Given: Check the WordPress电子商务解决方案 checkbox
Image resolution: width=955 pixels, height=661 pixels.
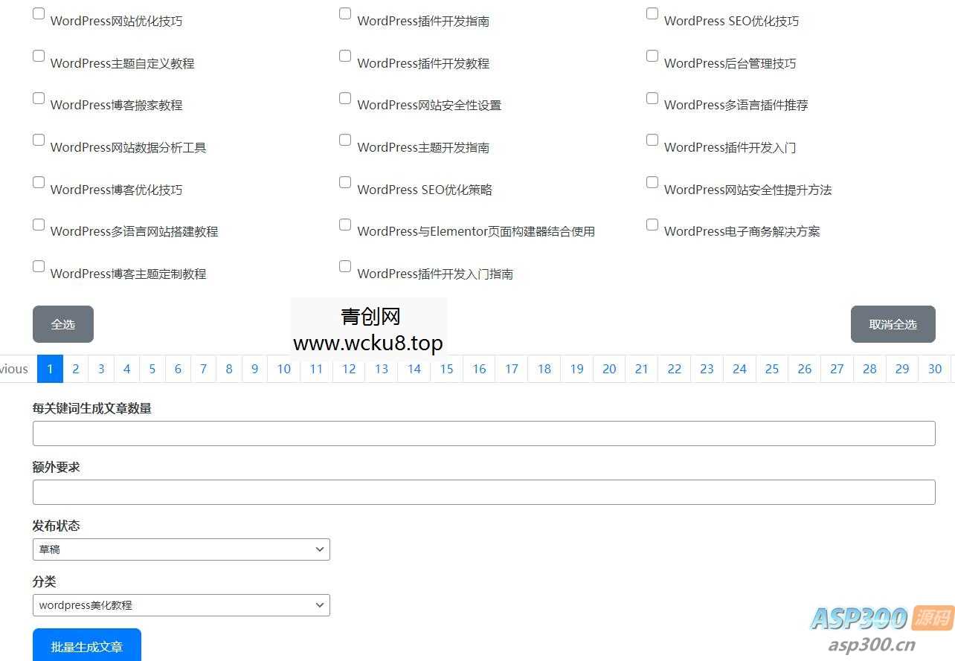Looking at the screenshot, I should click(x=652, y=224).
